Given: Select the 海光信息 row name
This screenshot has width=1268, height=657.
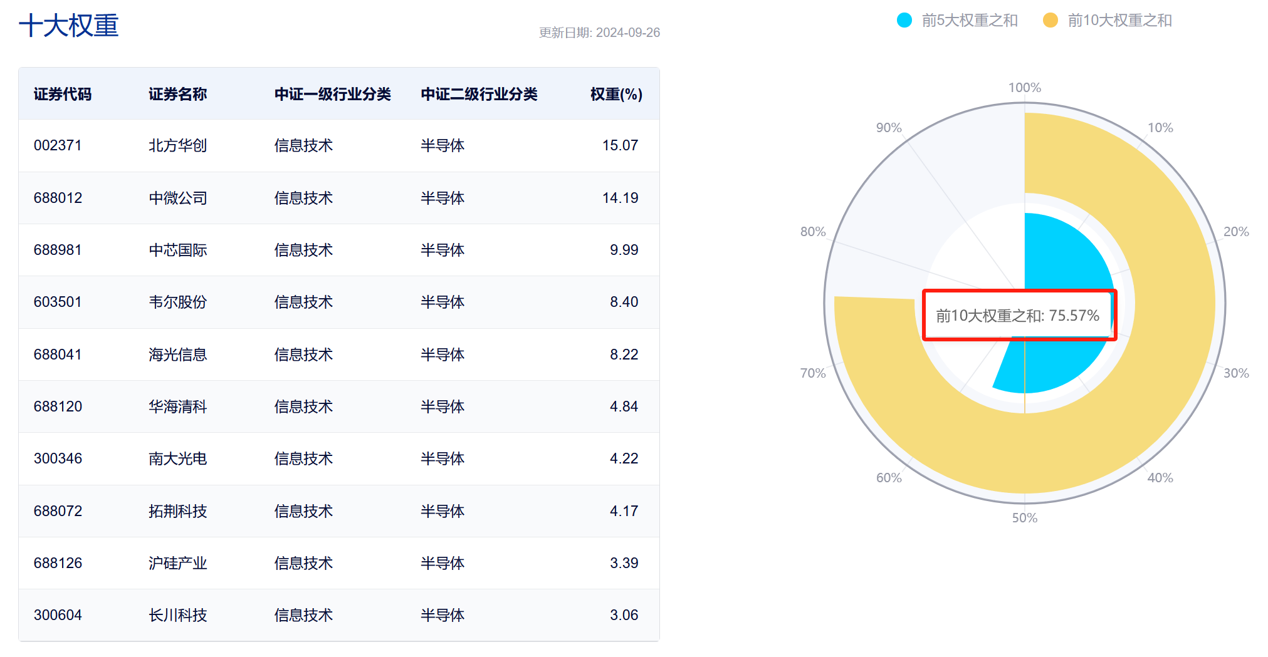Looking at the screenshot, I should coord(177,354).
